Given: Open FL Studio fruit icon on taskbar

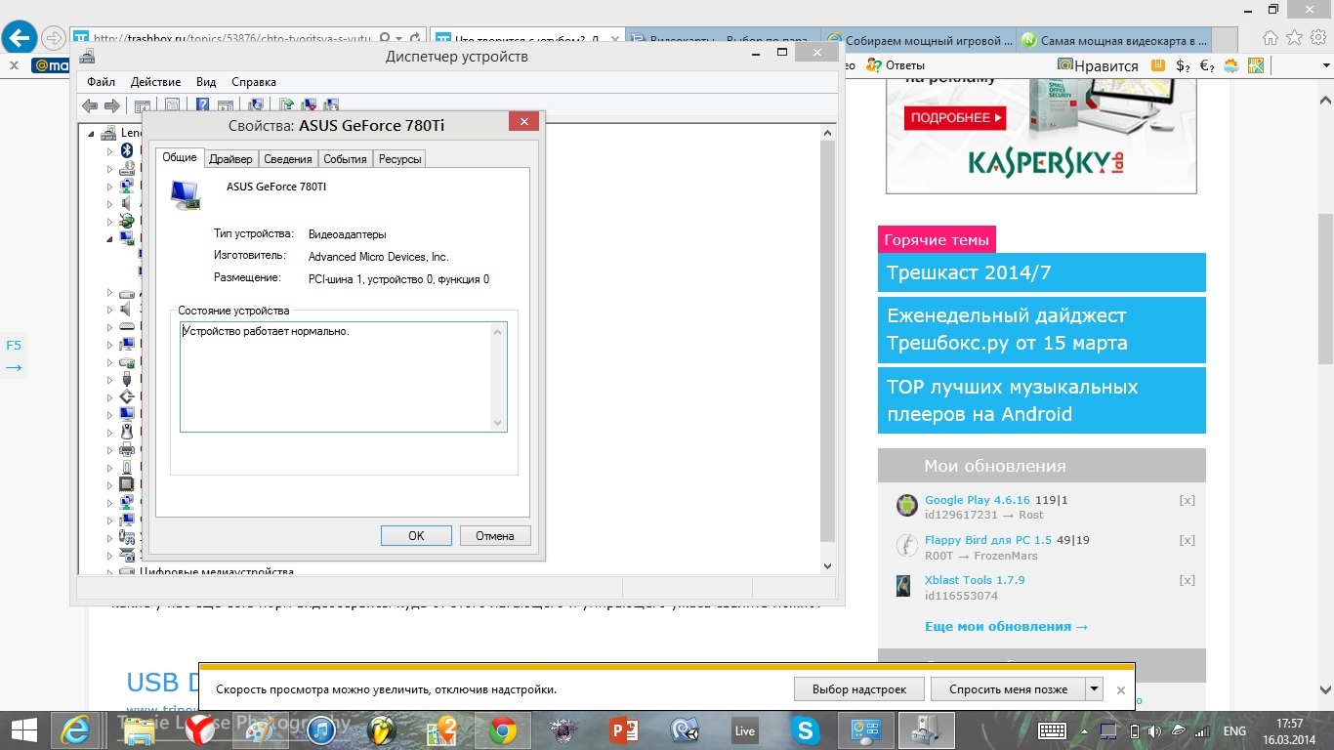Looking at the screenshot, I should [382, 730].
